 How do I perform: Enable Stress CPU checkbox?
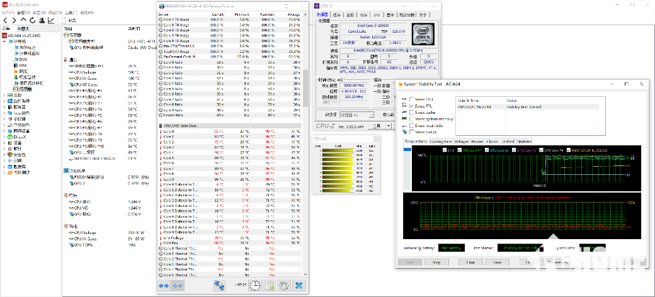click(x=412, y=99)
